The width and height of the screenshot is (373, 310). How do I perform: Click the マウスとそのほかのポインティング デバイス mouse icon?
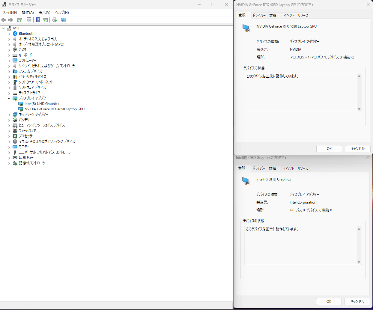tap(15, 142)
